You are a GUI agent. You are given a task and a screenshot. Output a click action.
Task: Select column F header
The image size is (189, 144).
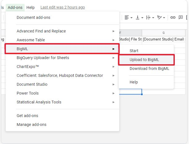click(x=131, y=33)
